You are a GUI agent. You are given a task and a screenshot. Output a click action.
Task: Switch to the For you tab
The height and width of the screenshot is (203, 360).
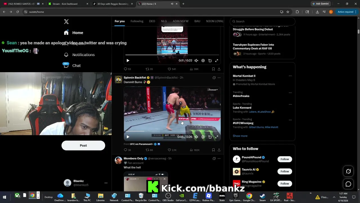[120, 21]
